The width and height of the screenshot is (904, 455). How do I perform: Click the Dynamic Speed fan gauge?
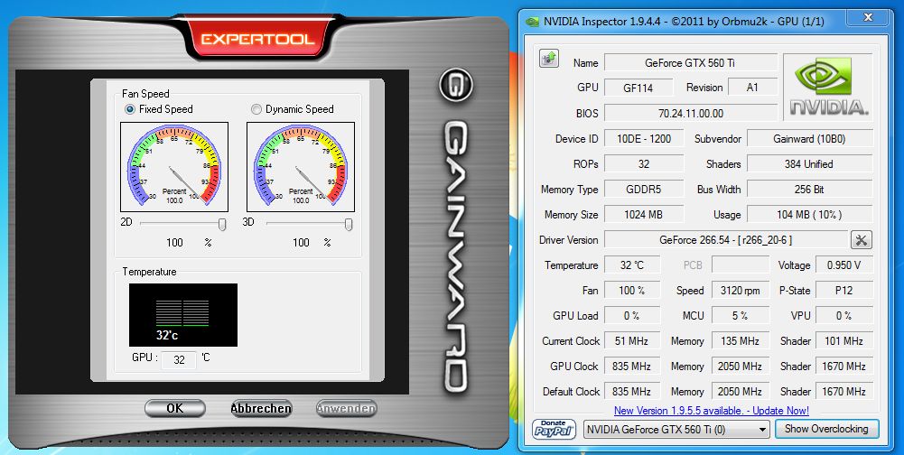[x=301, y=167]
